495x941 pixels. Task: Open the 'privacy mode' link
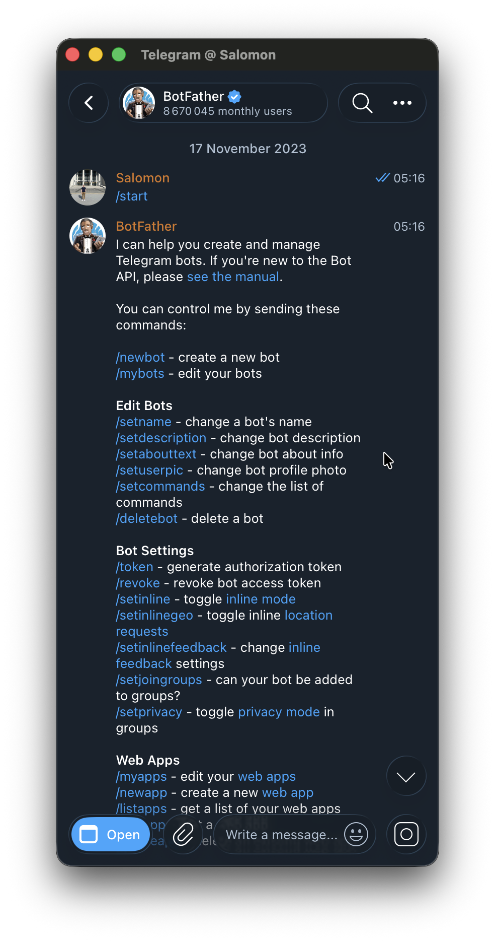pyautogui.click(x=279, y=712)
